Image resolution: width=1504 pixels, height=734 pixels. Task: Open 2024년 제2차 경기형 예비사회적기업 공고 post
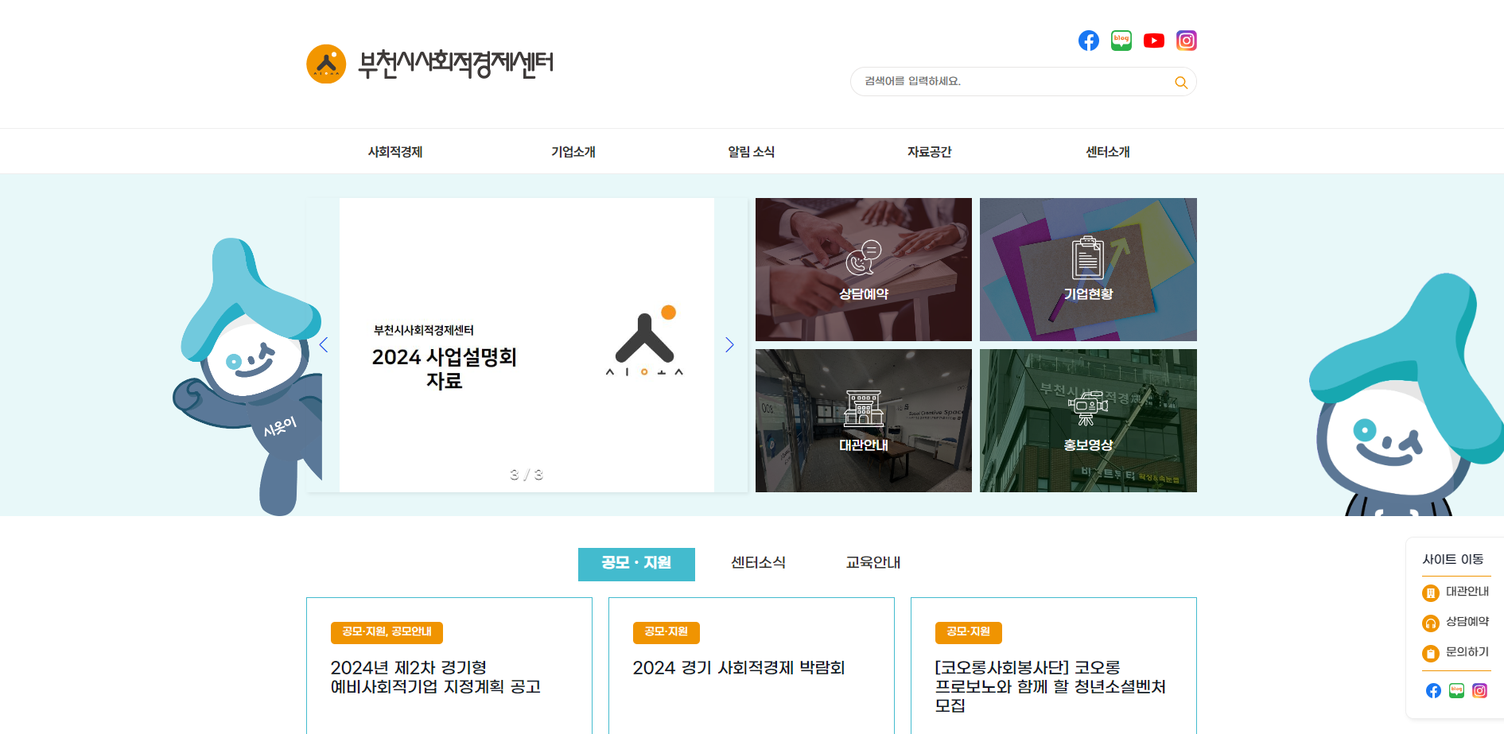pyautogui.click(x=436, y=677)
